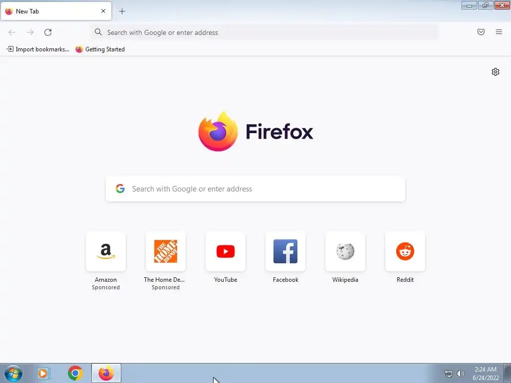The height and width of the screenshot is (383, 511).
Task: Close the New Tab tab
Action: click(103, 11)
